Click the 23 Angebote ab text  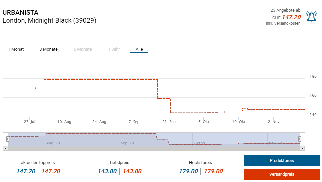click(285, 10)
